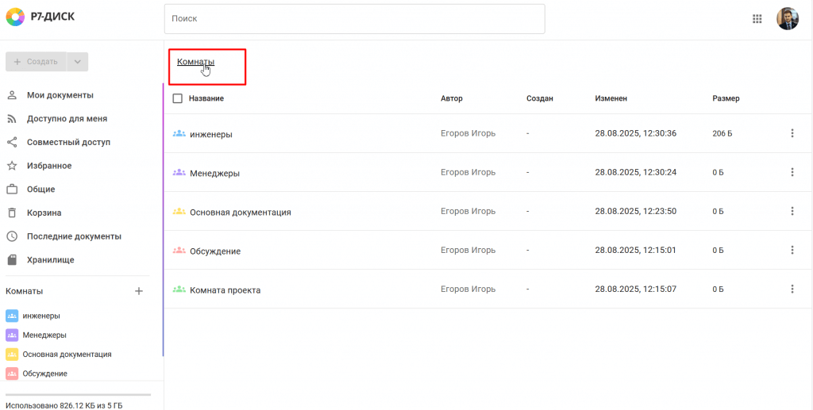Open the Обсуждение room row
The width and height of the screenshot is (813, 410).
[x=488, y=250]
